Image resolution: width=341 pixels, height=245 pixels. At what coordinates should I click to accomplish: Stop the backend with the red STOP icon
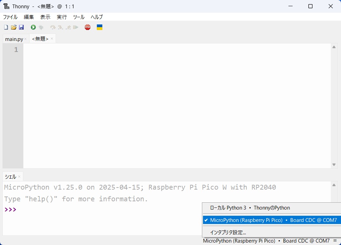click(x=88, y=27)
